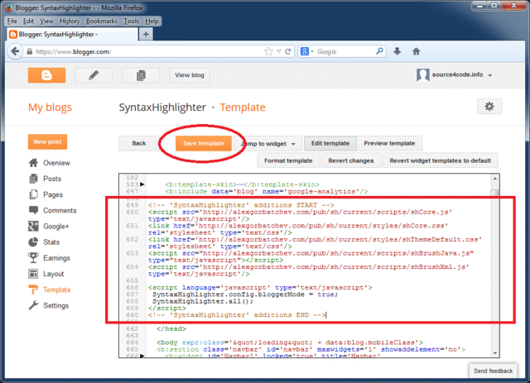Click Revert widget templates to default

click(x=440, y=160)
